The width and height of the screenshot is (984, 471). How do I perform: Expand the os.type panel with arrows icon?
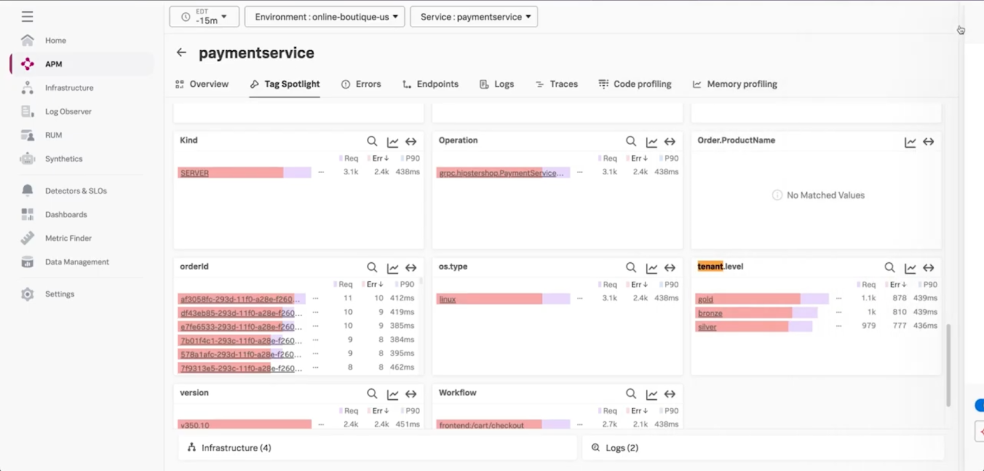(670, 268)
